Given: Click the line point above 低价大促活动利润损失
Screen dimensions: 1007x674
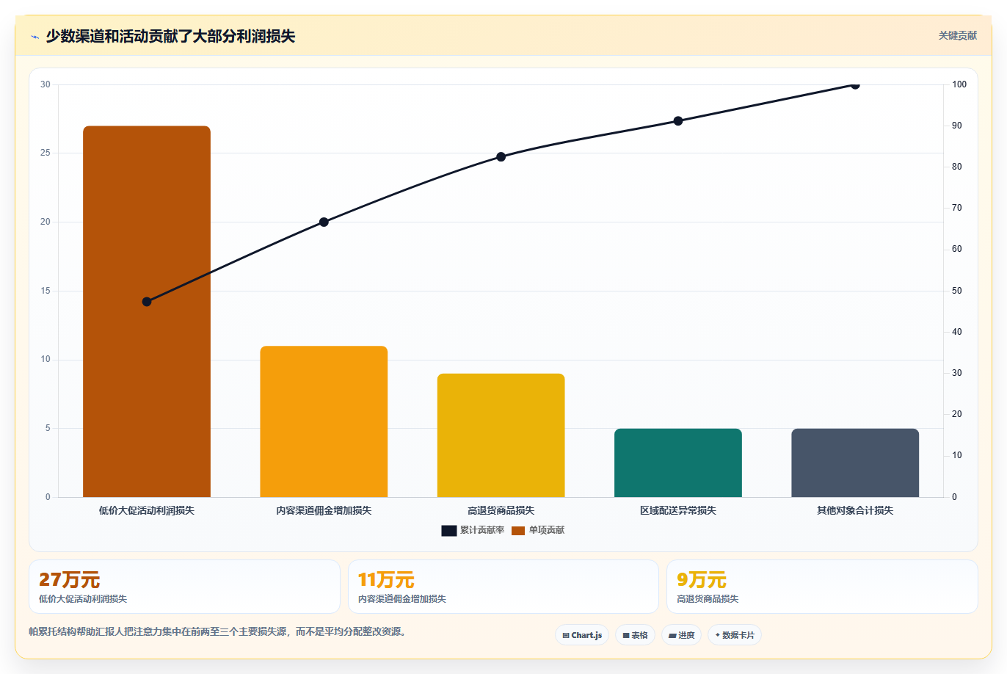Looking at the screenshot, I should coord(147,302).
